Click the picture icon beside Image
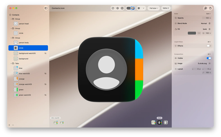Image resolution: width=221 pixels, height=137 pixels. click(176, 63)
